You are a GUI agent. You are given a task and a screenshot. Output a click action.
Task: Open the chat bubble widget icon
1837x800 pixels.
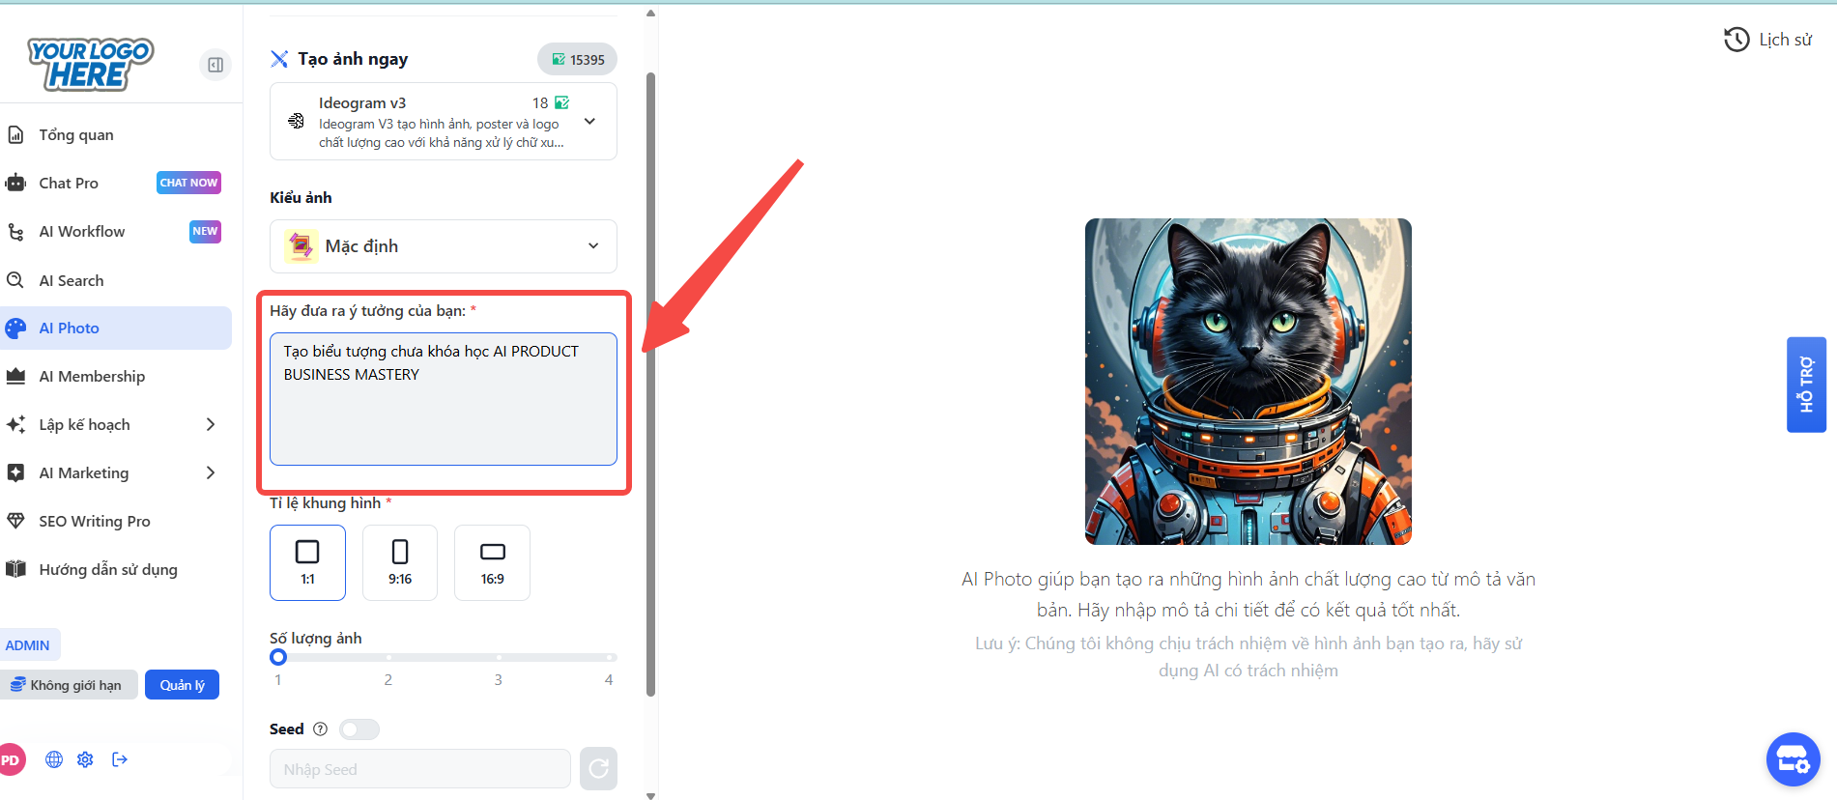coord(1793,759)
